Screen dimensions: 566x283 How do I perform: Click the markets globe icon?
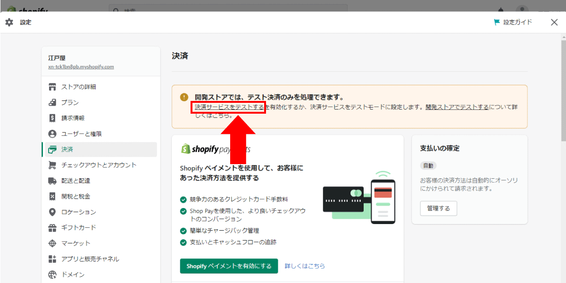(x=52, y=243)
